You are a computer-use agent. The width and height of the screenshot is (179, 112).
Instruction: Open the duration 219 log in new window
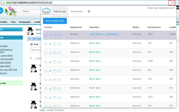pos(59,89)
